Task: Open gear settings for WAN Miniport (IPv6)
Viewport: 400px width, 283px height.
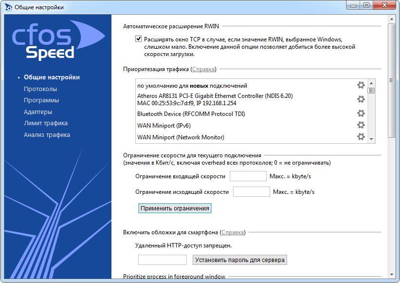Action: [x=361, y=125]
